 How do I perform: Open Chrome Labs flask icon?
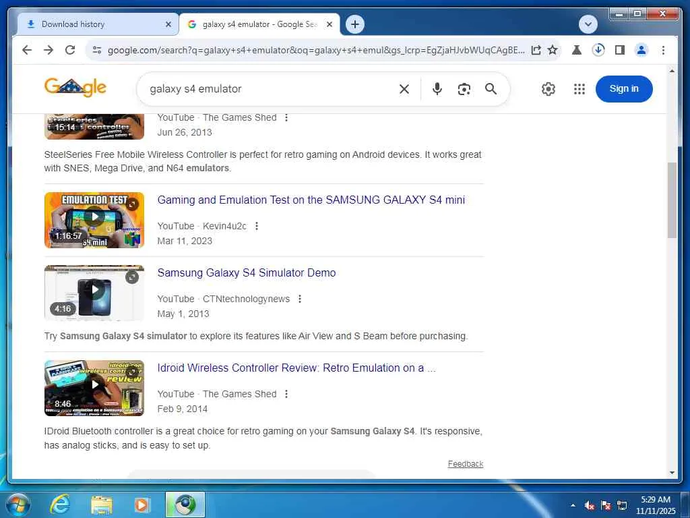tap(577, 50)
